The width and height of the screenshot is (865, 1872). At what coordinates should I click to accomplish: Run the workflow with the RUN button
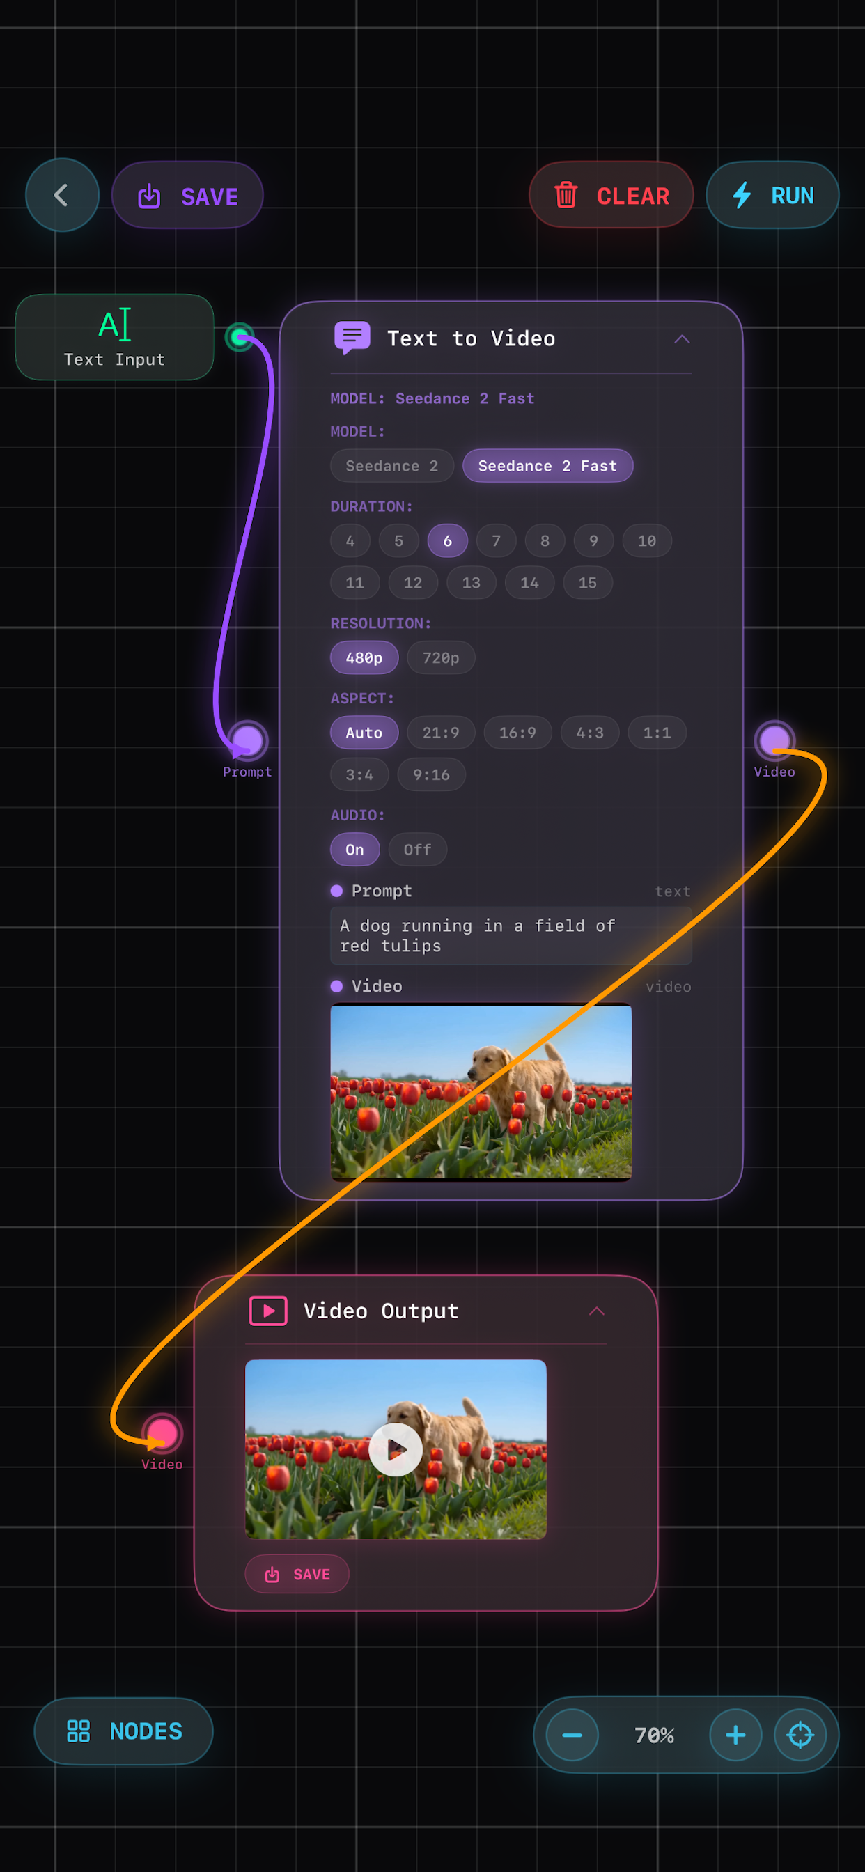[772, 195]
